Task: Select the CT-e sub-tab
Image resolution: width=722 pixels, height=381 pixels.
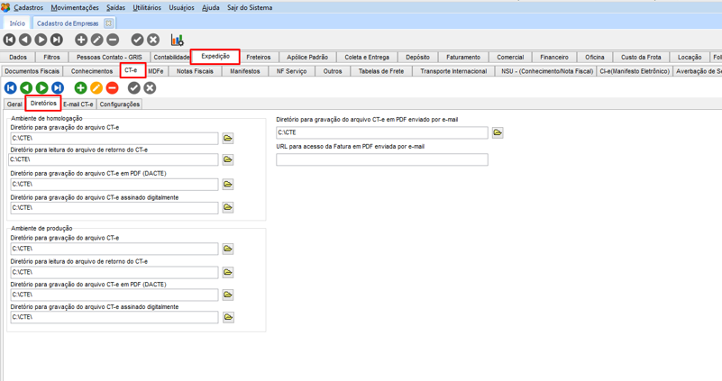Action: click(133, 70)
